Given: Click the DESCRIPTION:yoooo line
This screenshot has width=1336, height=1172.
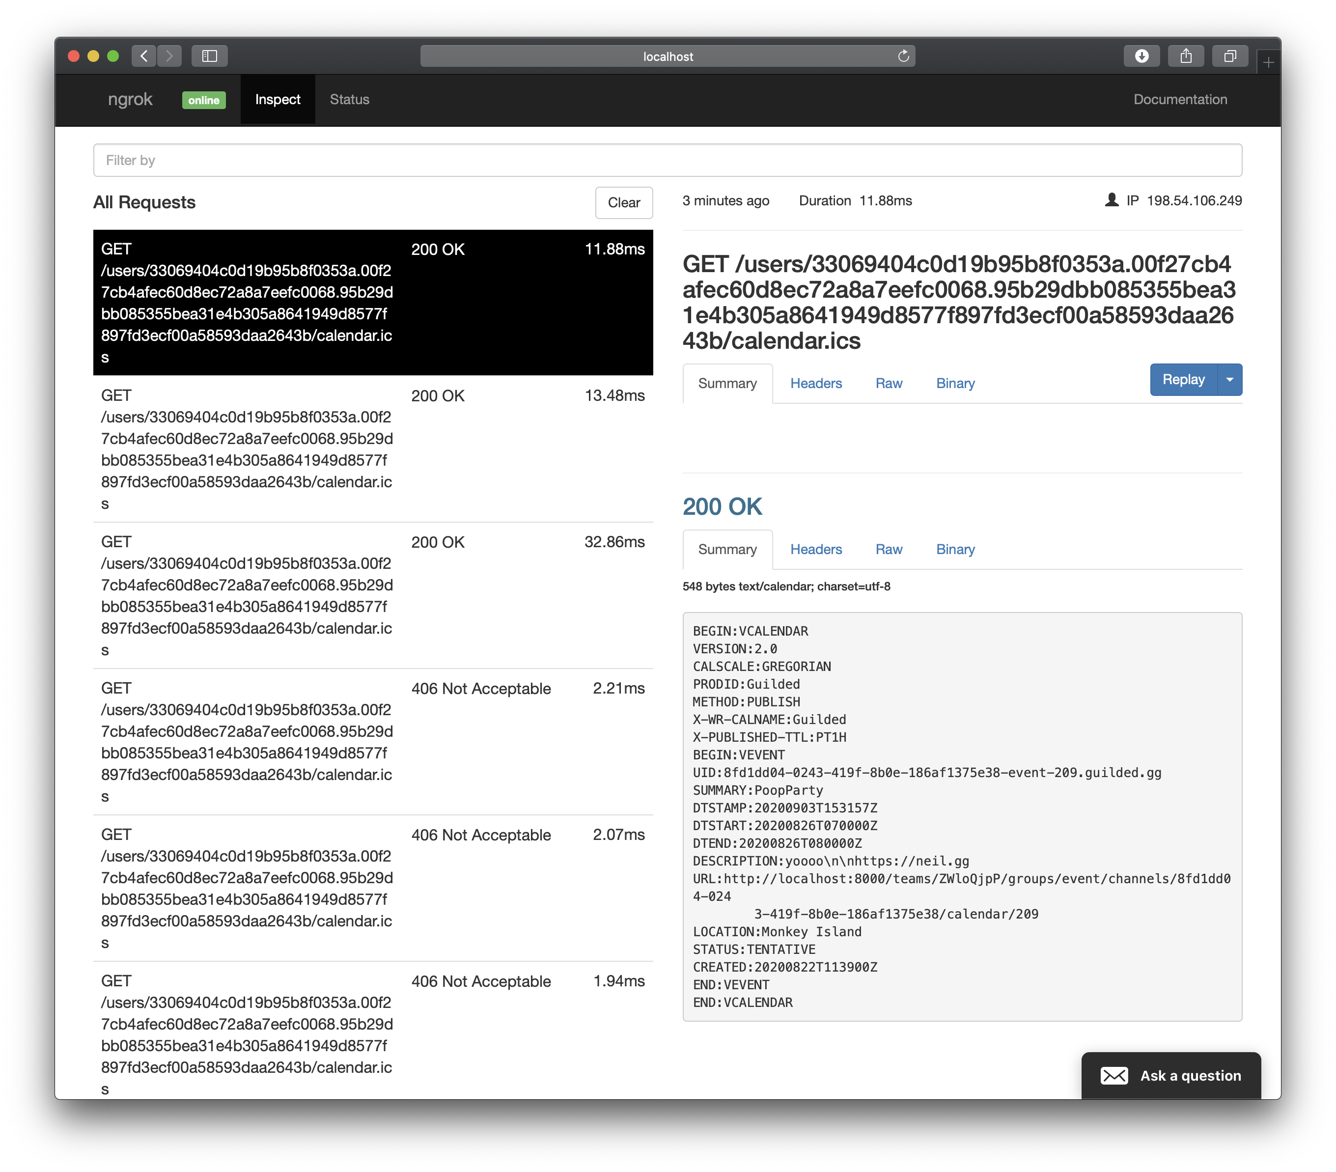Looking at the screenshot, I should click(831, 861).
